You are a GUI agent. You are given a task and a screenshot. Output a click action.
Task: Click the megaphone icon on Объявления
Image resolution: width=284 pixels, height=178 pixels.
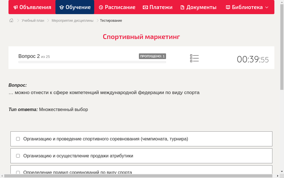coord(16,7)
